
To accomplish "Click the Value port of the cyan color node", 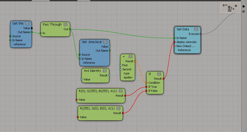I will [x=77, y=100].
